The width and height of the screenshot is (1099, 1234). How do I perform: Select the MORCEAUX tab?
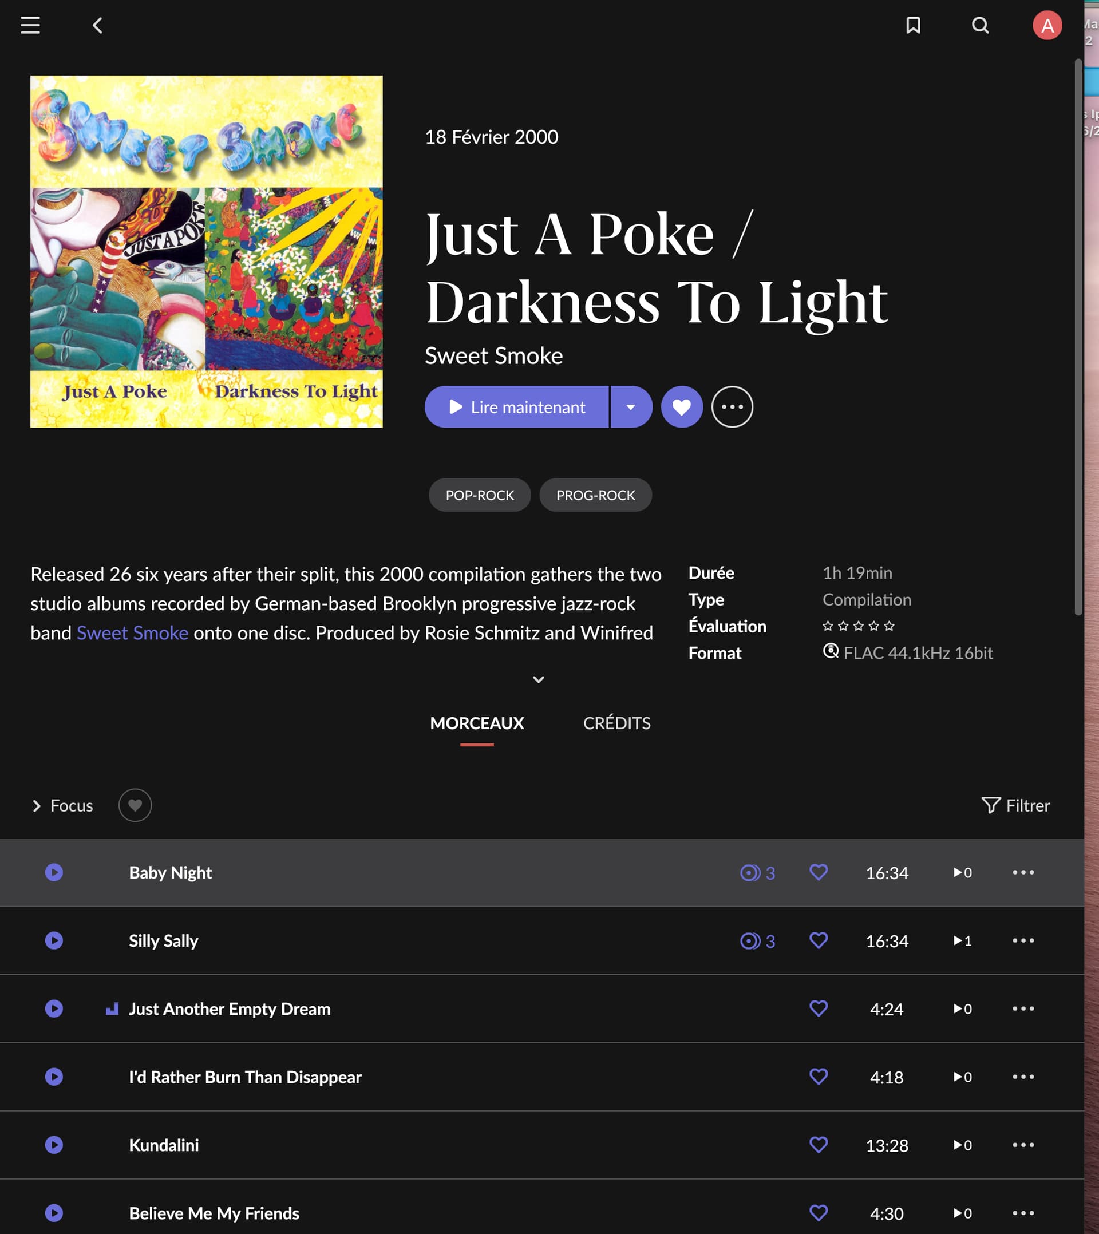476,723
